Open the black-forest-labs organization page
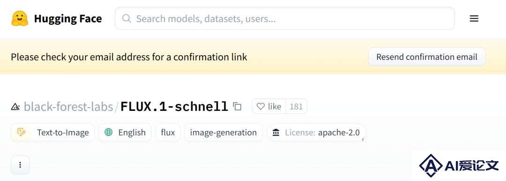 (68, 106)
